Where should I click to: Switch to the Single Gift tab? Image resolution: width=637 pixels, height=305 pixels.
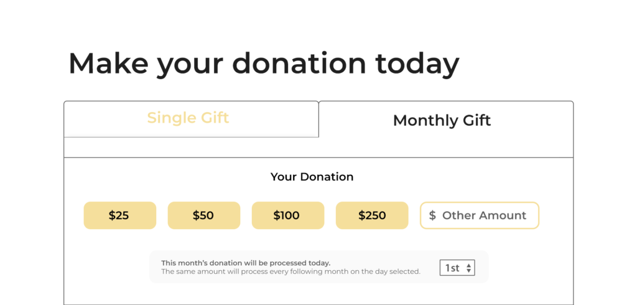(x=188, y=118)
